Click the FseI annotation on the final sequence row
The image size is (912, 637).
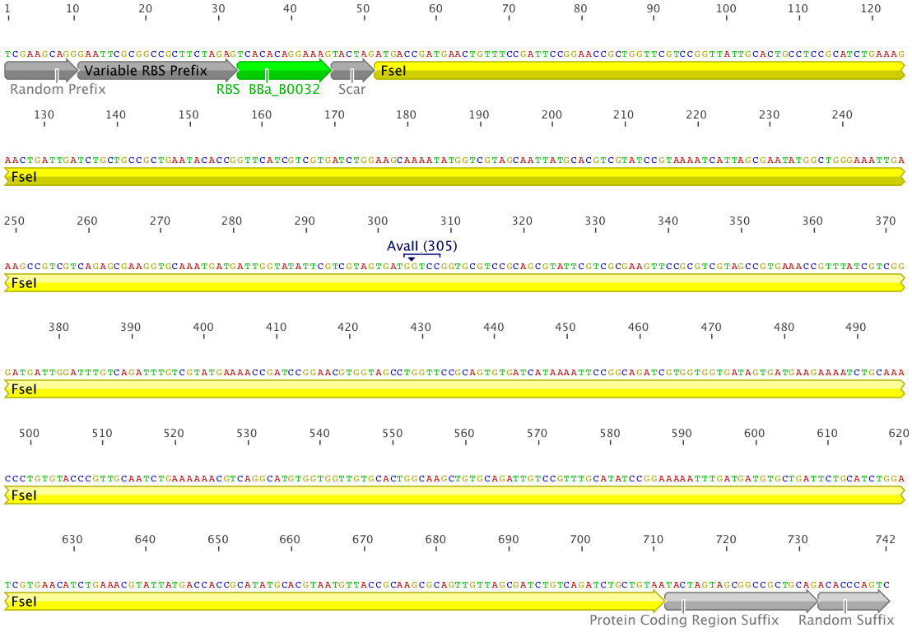point(329,602)
